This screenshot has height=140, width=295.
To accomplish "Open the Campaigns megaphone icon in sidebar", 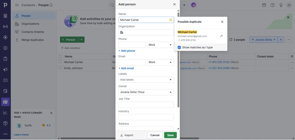I will (x=5, y=70).
